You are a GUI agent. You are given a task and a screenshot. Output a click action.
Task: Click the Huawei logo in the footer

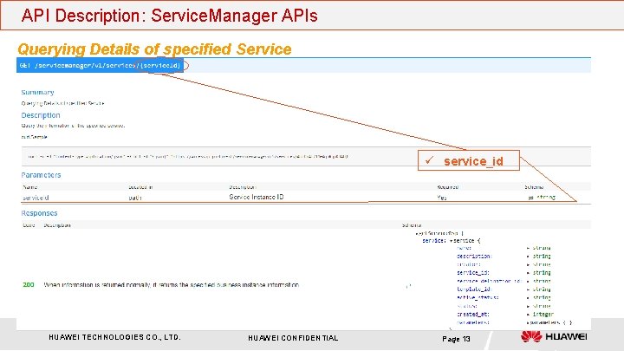[554, 336]
